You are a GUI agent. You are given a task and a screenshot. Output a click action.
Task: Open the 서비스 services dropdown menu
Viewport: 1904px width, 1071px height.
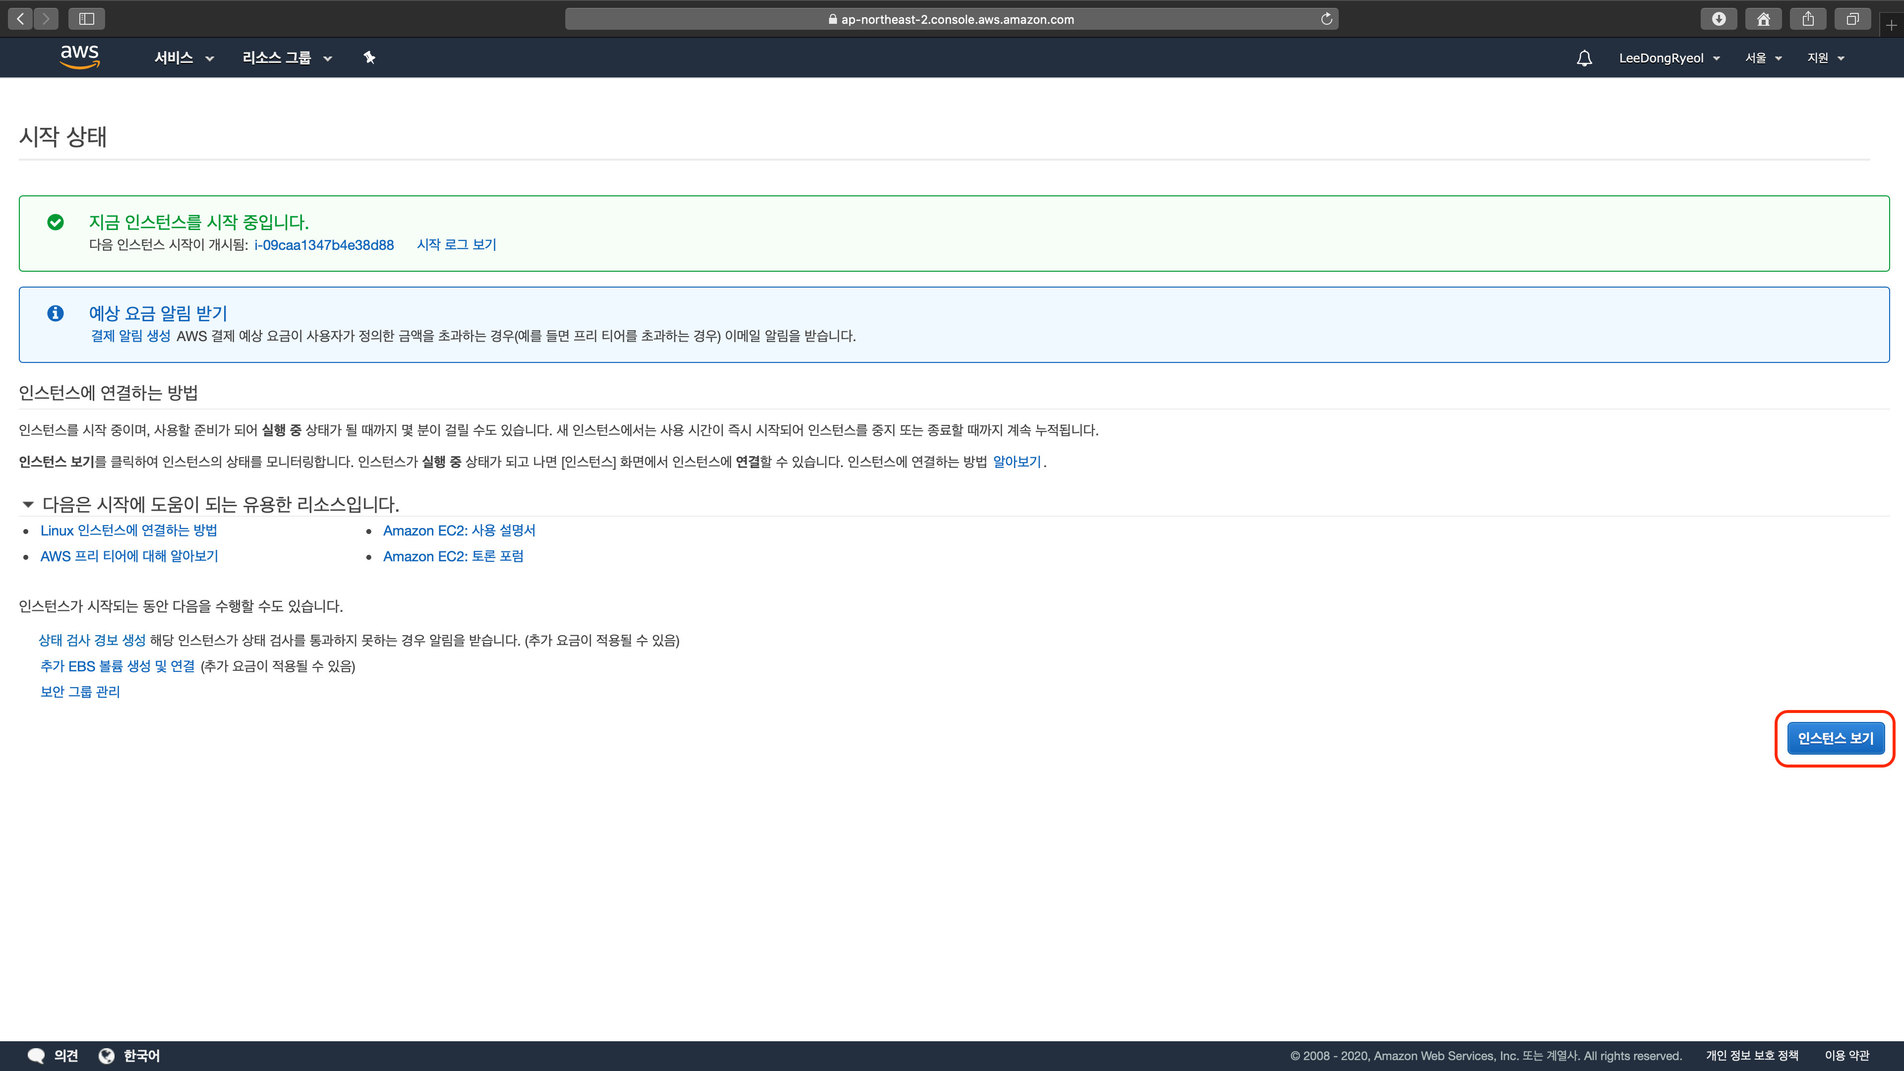pyautogui.click(x=183, y=58)
